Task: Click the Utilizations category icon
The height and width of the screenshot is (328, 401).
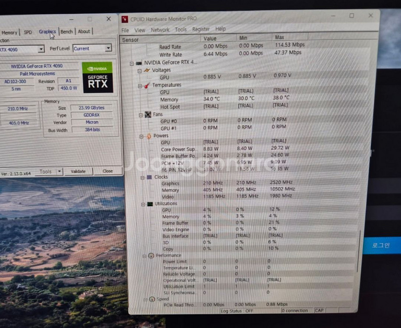Action: click(x=150, y=204)
